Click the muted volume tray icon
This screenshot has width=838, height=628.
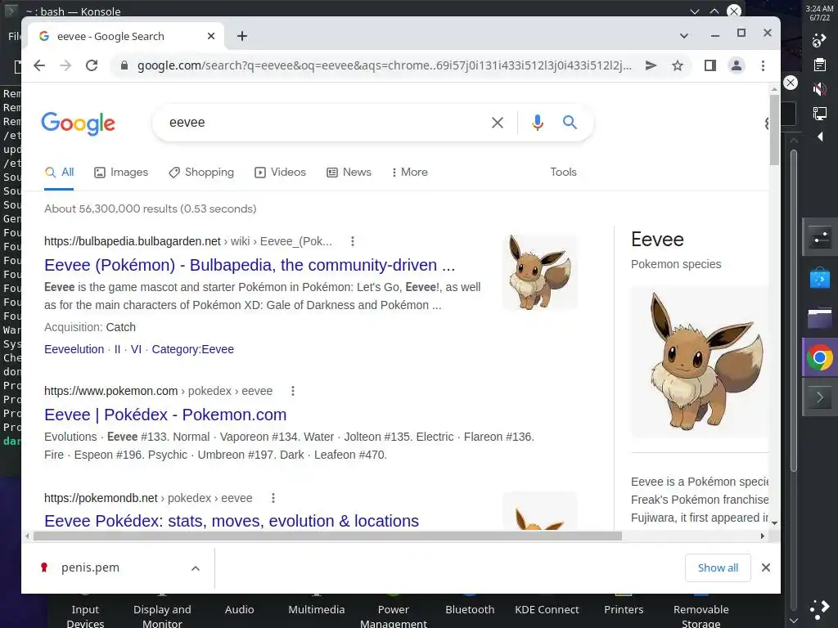pyautogui.click(x=819, y=88)
